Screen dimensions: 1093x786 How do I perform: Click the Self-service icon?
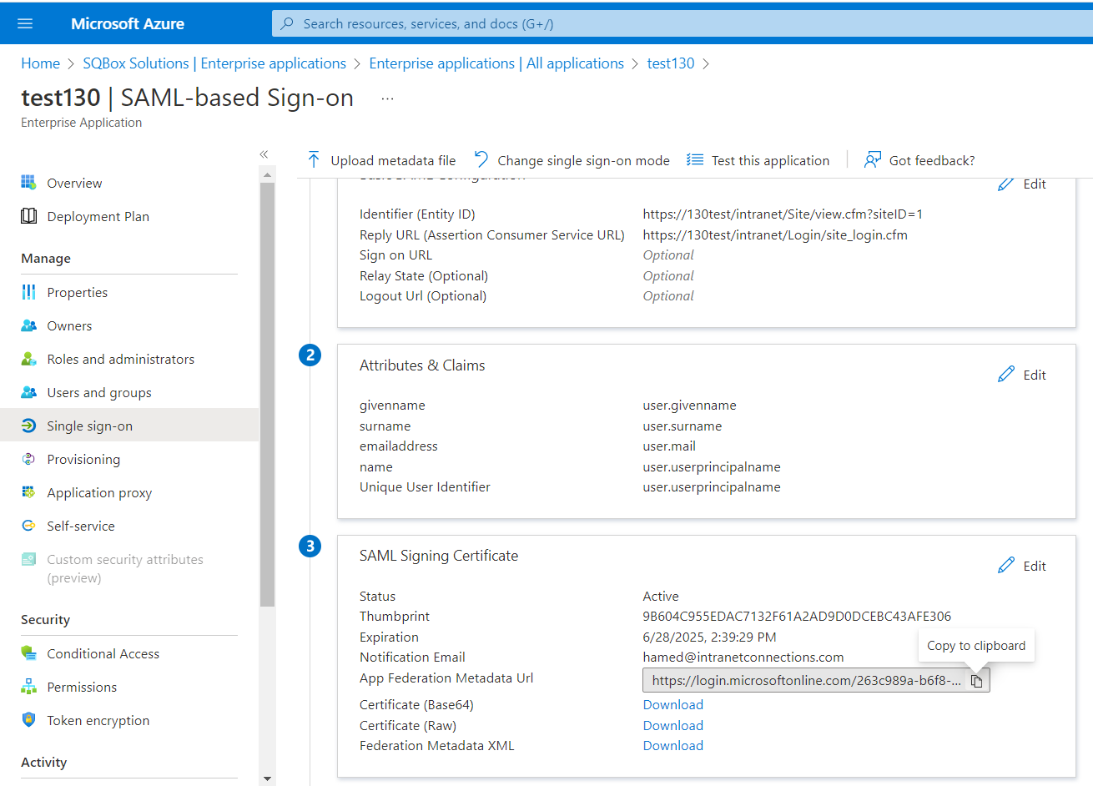pyautogui.click(x=28, y=526)
